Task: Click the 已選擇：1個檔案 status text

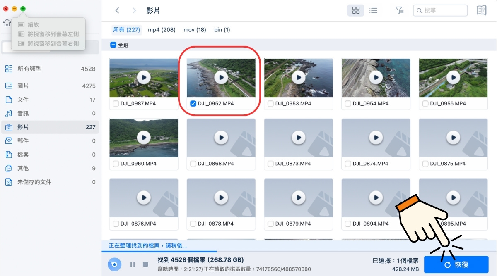Action: pyautogui.click(x=396, y=261)
